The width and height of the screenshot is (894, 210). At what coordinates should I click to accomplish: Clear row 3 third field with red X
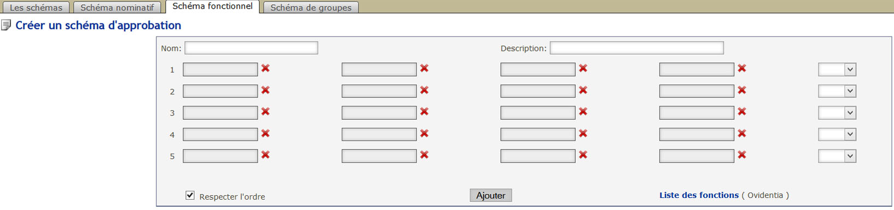point(583,112)
